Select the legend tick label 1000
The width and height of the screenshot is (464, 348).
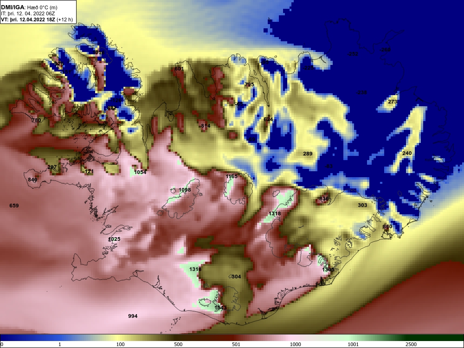pyautogui.click(x=296, y=344)
